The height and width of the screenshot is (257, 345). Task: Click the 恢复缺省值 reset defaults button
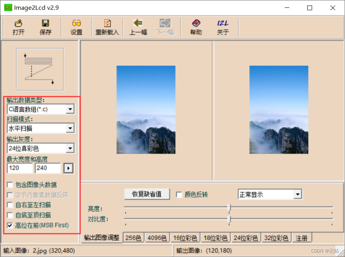(x=147, y=194)
